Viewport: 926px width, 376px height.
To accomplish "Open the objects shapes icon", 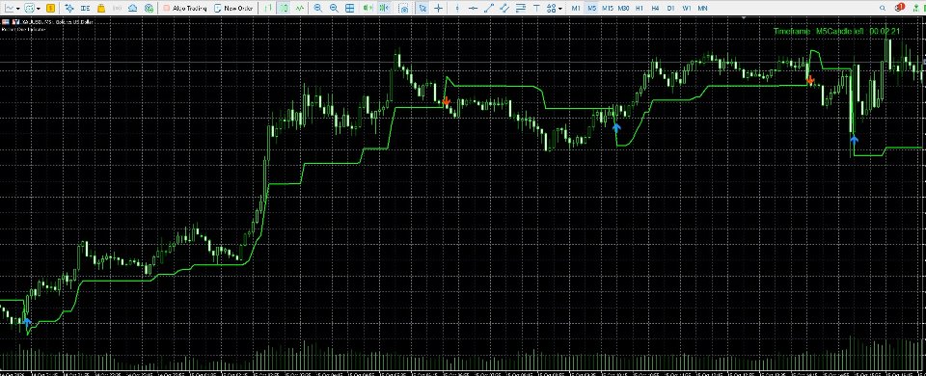I will pyautogui.click(x=551, y=9).
